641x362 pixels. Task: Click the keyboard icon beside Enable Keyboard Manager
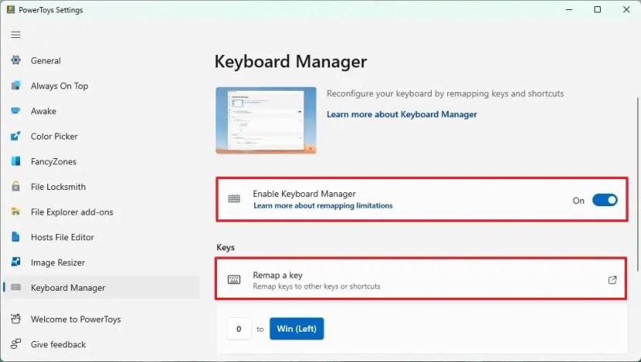pyautogui.click(x=234, y=198)
